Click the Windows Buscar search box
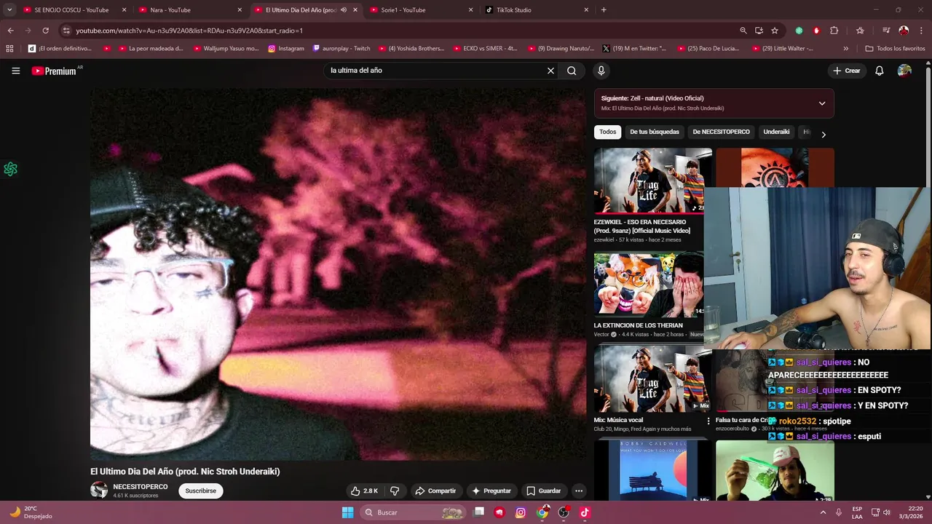The width and height of the screenshot is (932, 524). (413, 512)
